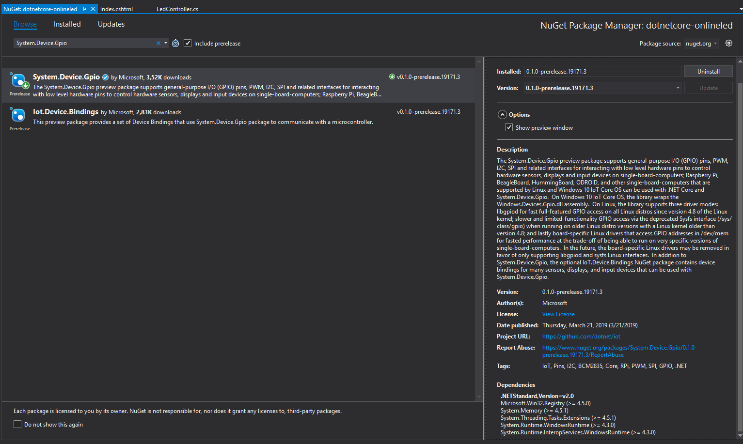Click the installed green arrow next to v0.1.0-prerelease

click(392, 77)
